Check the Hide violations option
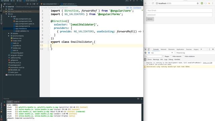This screenshot has height=121, width=215. tap(183, 56)
